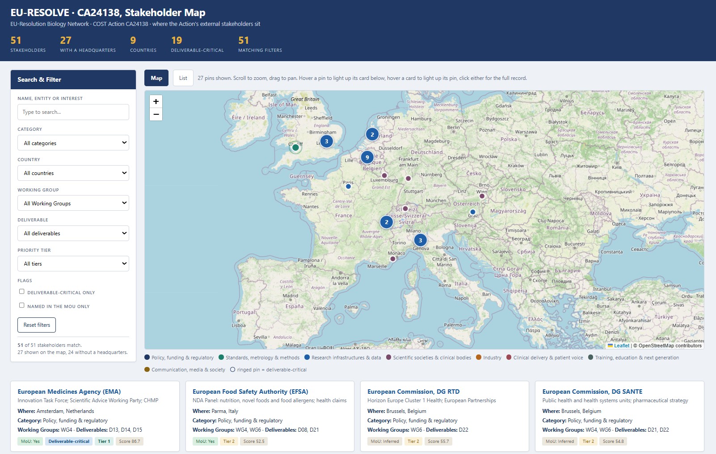Zoom in the map with plus button
716x454 pixels.
pyautogui.click(x=156, y=101)
